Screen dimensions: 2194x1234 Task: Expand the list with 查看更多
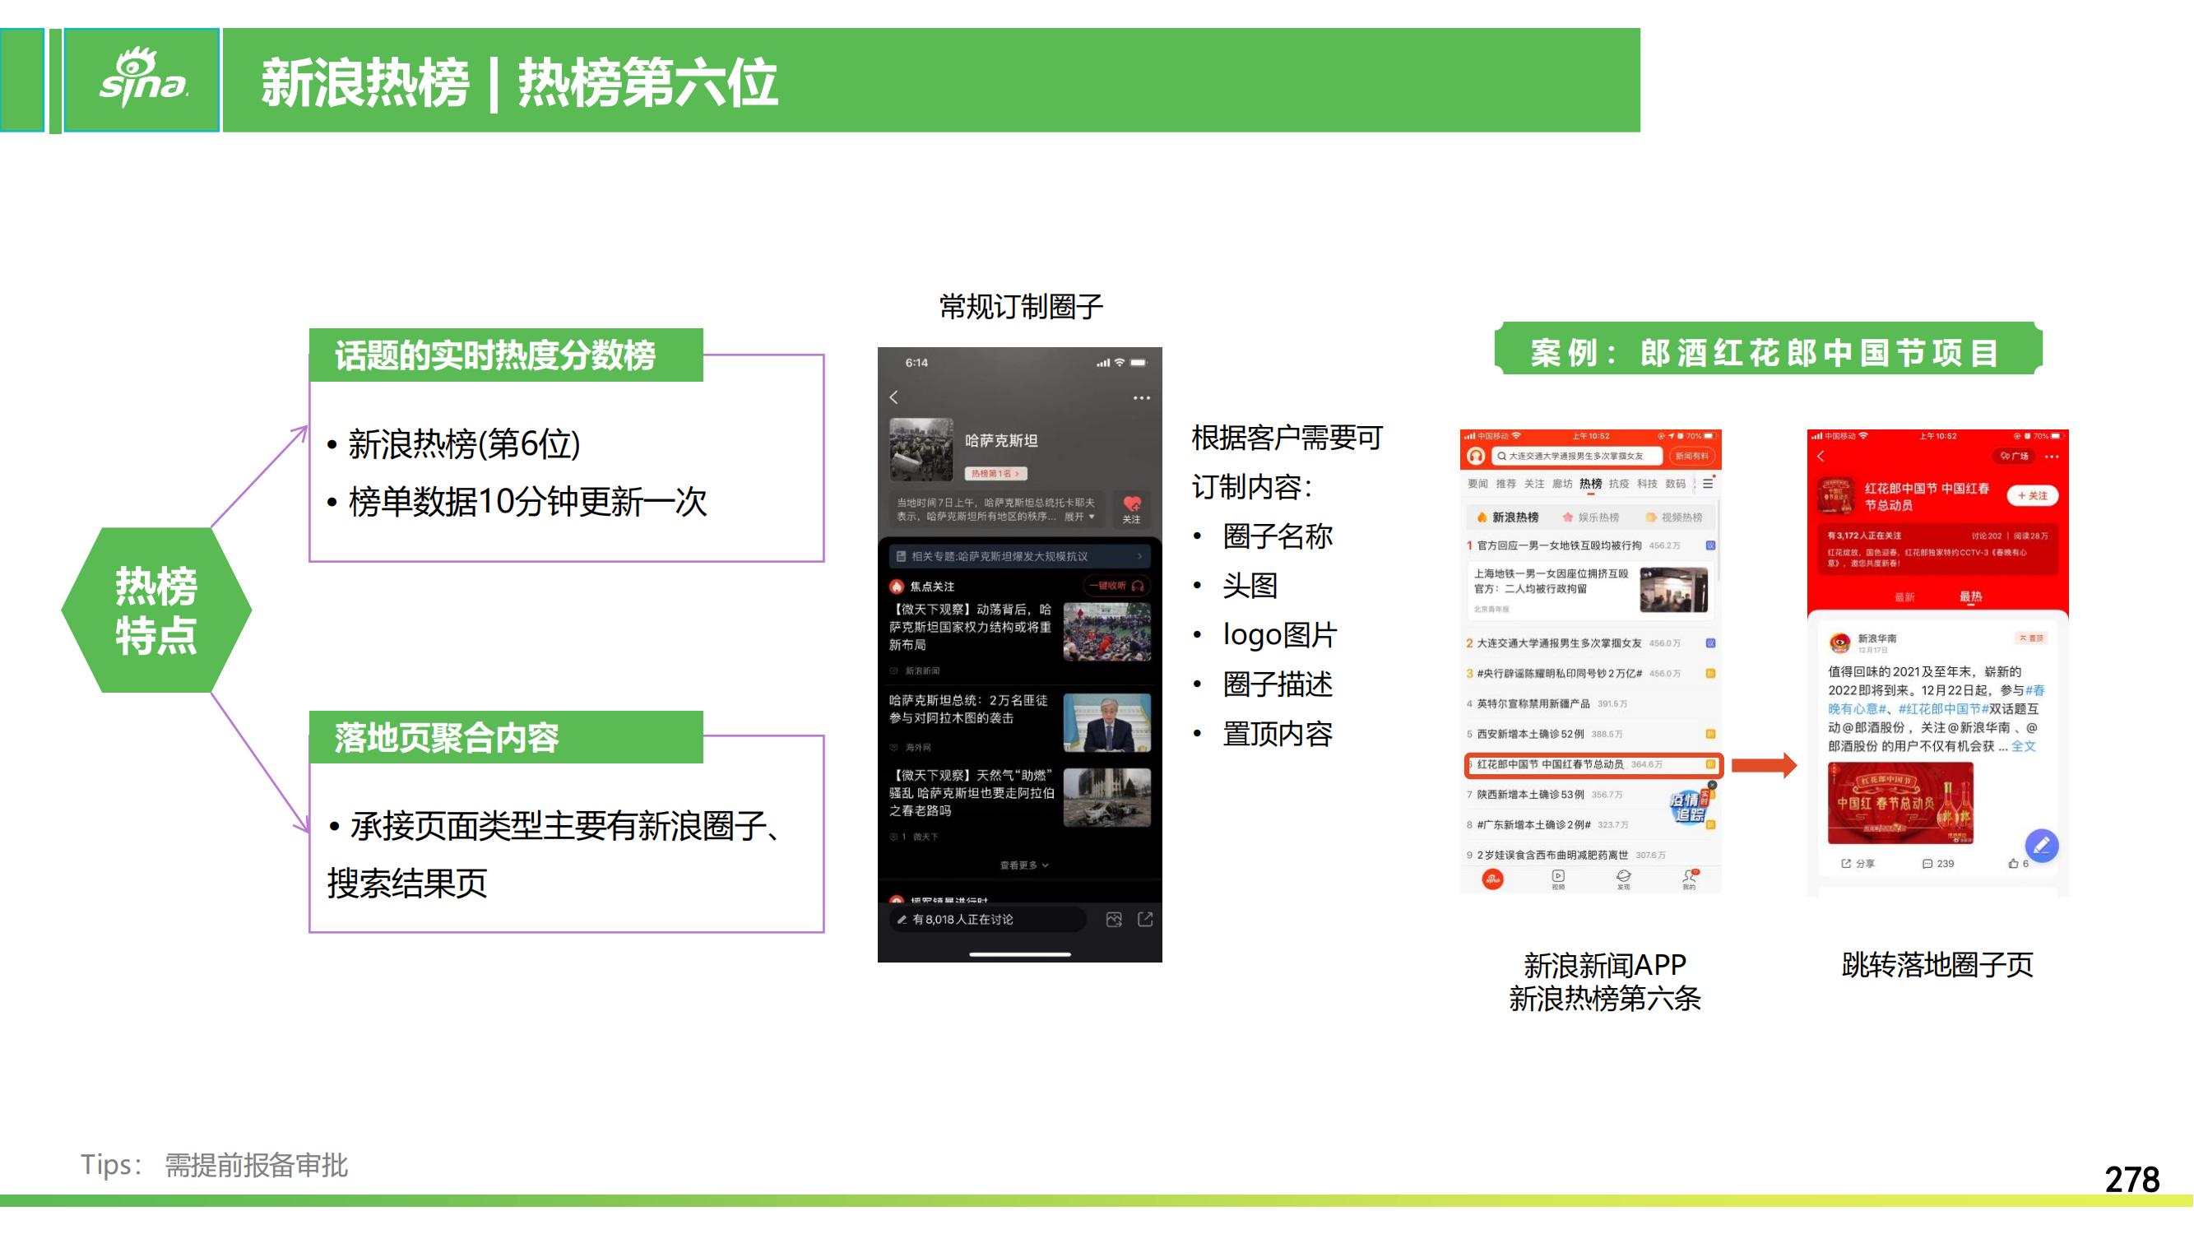pyautogui.click(x=1023, y=865)
